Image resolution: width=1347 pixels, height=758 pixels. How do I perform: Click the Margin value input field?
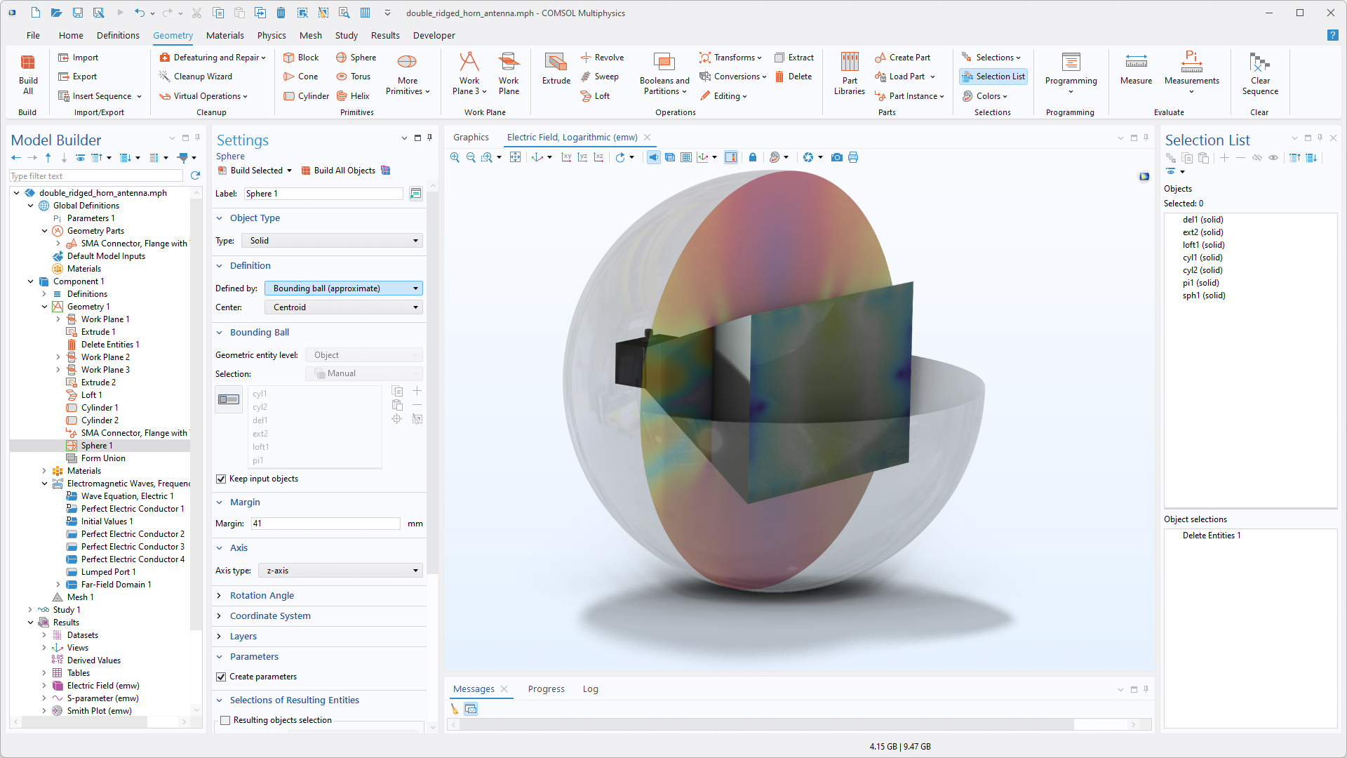point(326,524)
